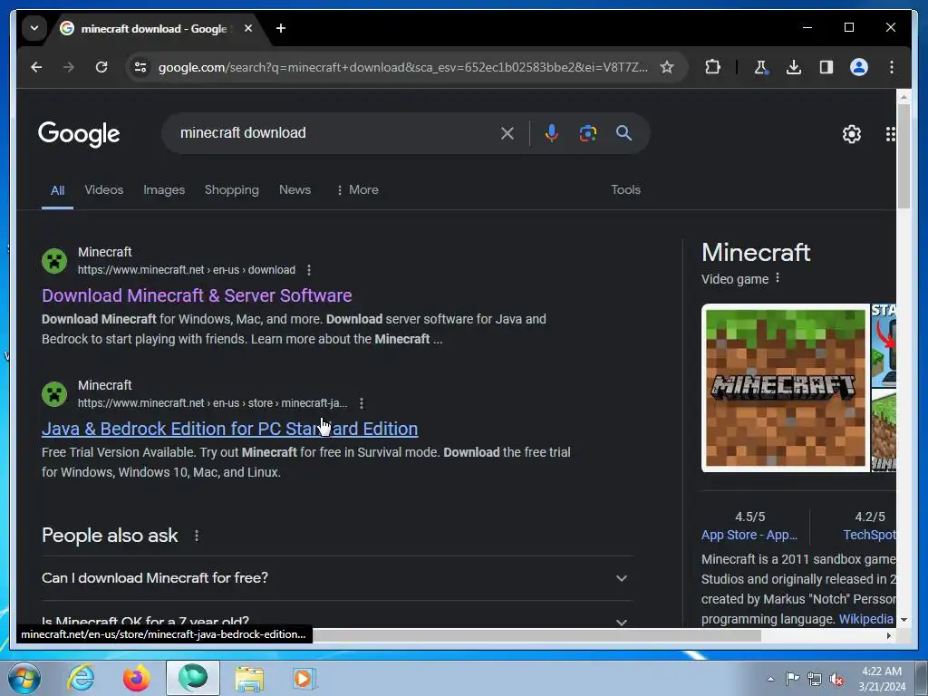
Task: Launch Firefox from taskbar
Action: pos(137,678)
